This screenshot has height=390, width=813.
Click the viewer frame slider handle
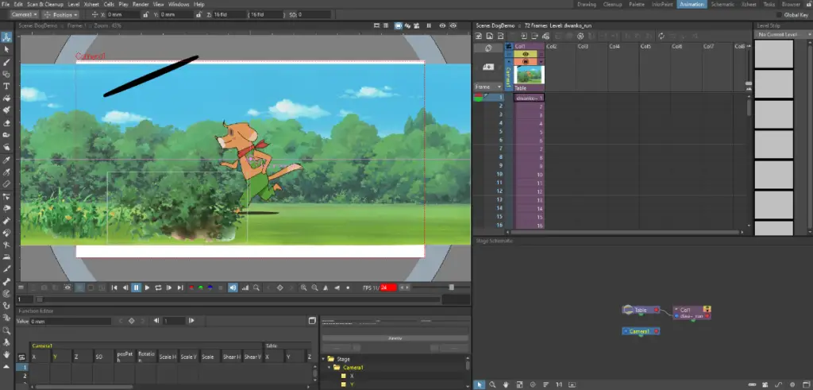pos(39,299)
